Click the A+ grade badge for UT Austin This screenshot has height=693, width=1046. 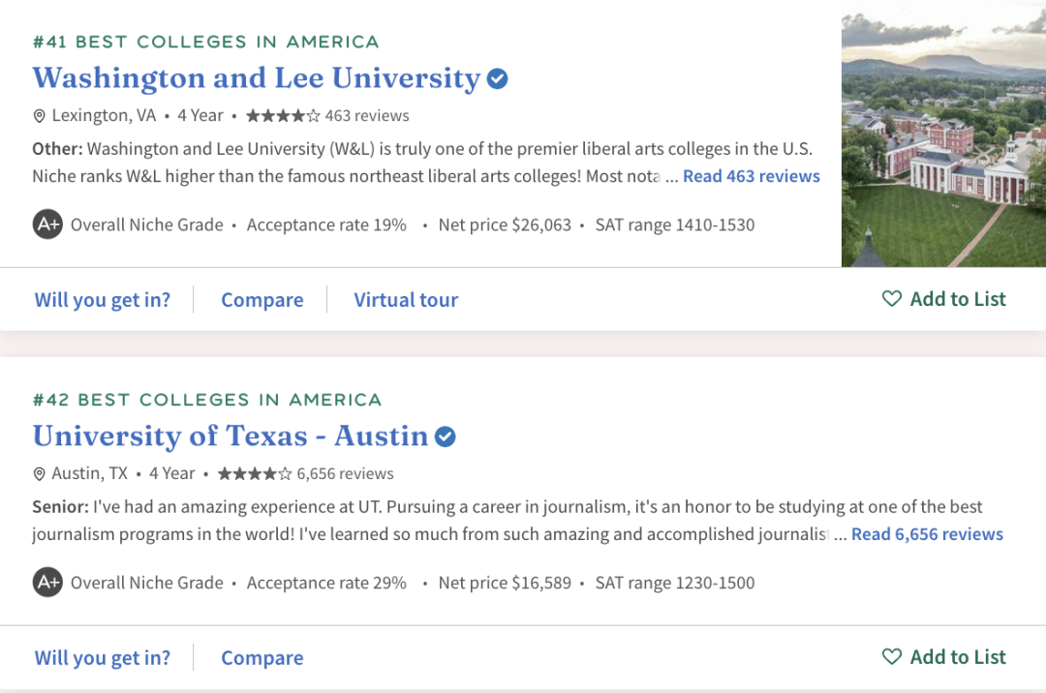47,583
